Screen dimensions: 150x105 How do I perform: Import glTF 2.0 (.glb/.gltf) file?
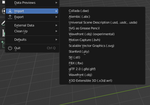103,69
